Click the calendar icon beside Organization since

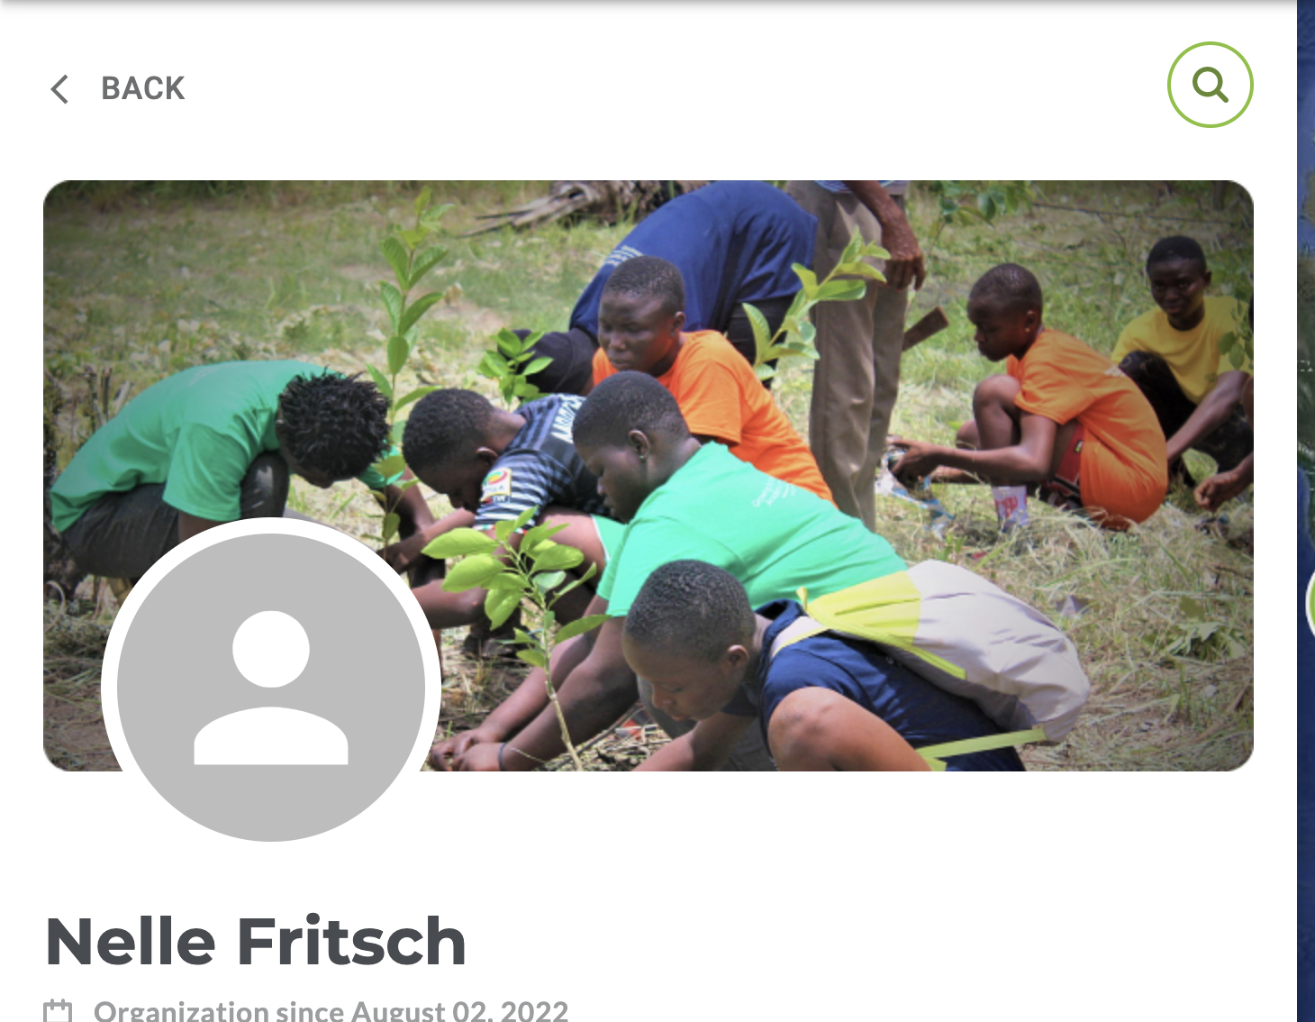pyautogui.click(x=58, y=1011)
